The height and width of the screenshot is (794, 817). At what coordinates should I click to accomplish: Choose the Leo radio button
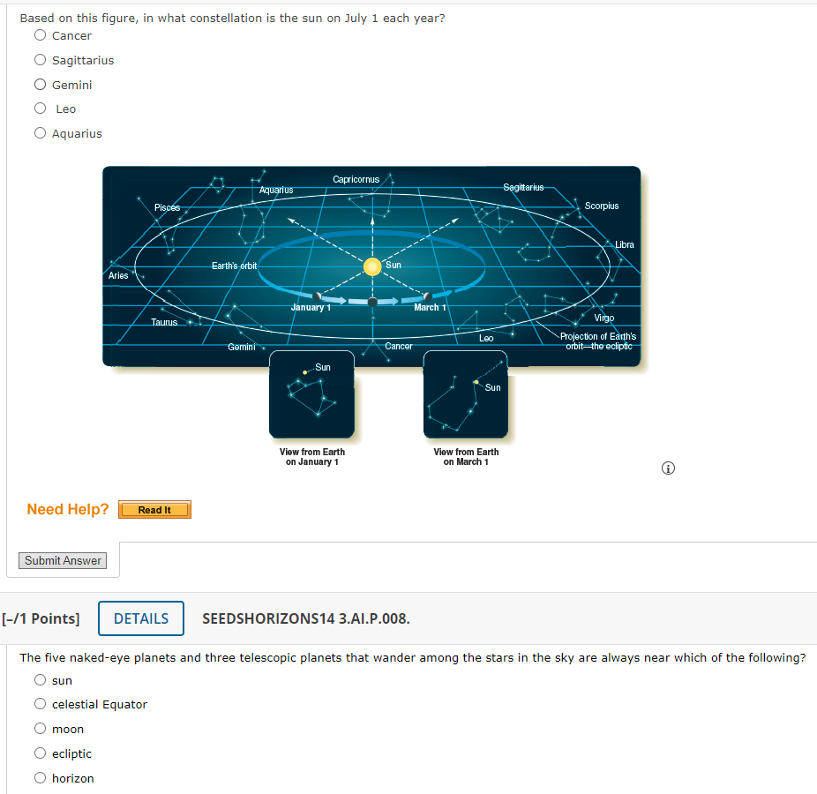pos(40,109)
